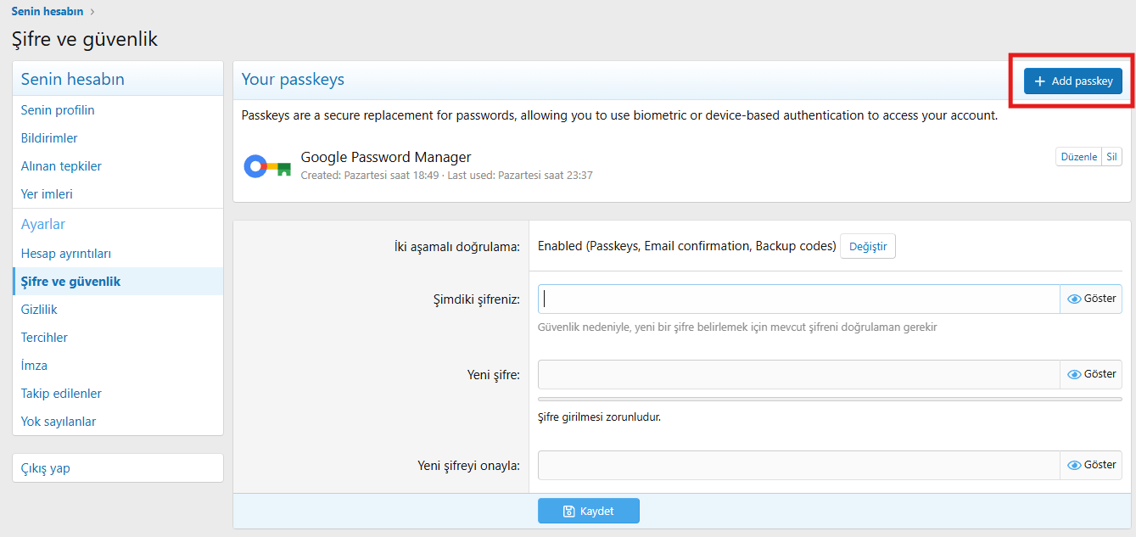Change two-step verification via Değiştir
Screen dimensions: 1136x537
pos(867,247)
